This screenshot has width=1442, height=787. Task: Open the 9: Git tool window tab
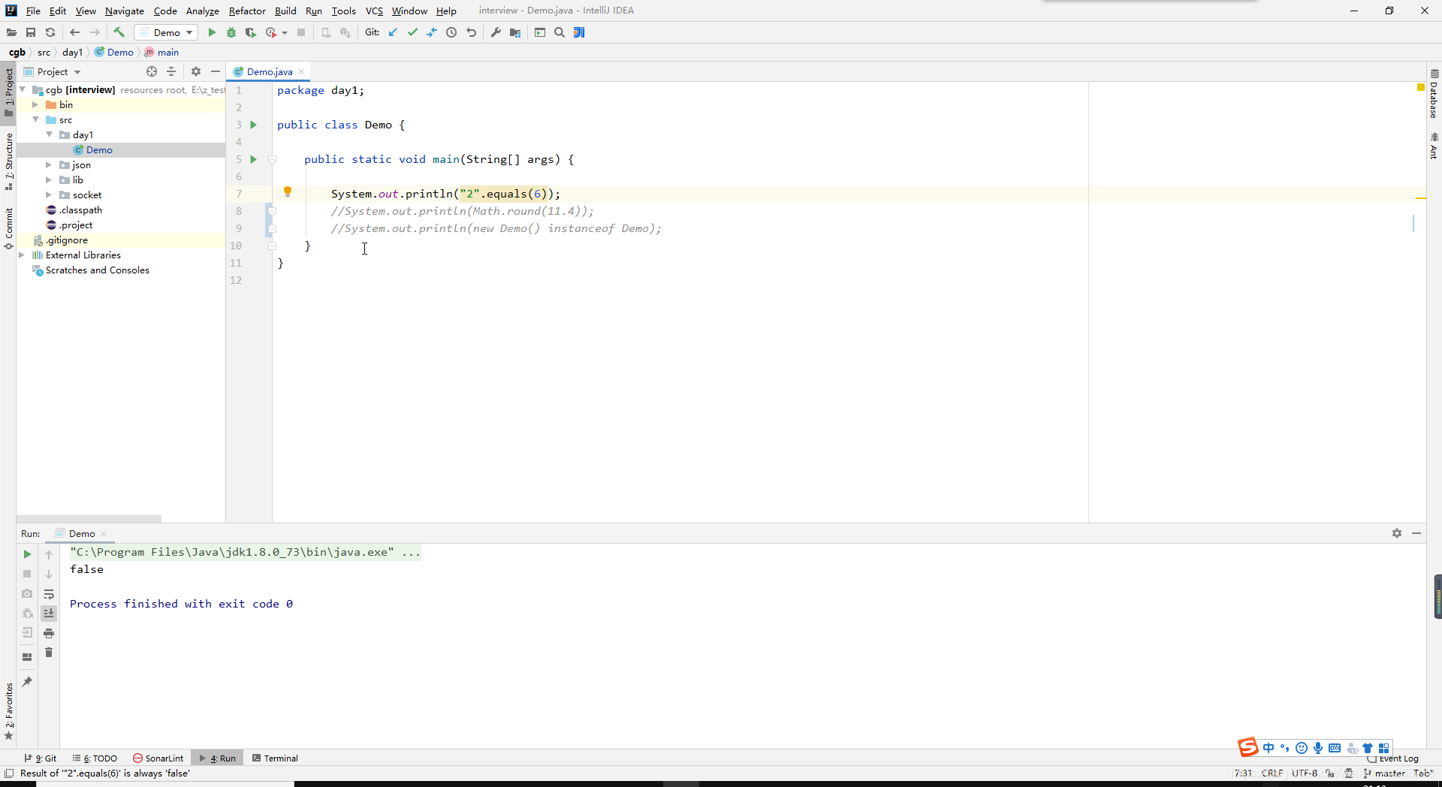[x=41, y=758]
